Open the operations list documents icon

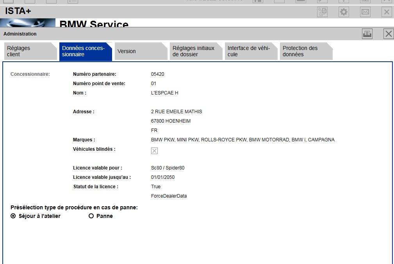tap(322, 12)
